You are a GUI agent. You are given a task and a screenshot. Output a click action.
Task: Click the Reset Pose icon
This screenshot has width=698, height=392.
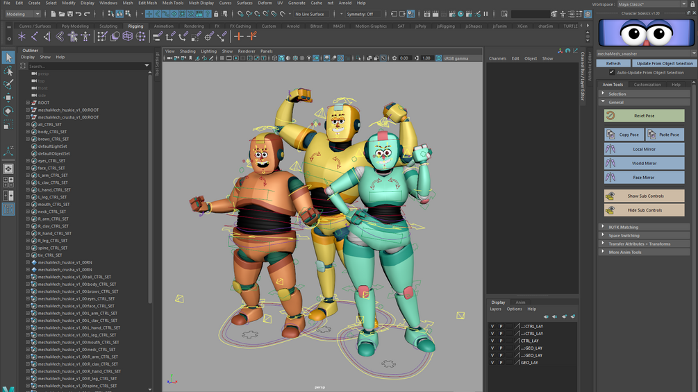610,116
